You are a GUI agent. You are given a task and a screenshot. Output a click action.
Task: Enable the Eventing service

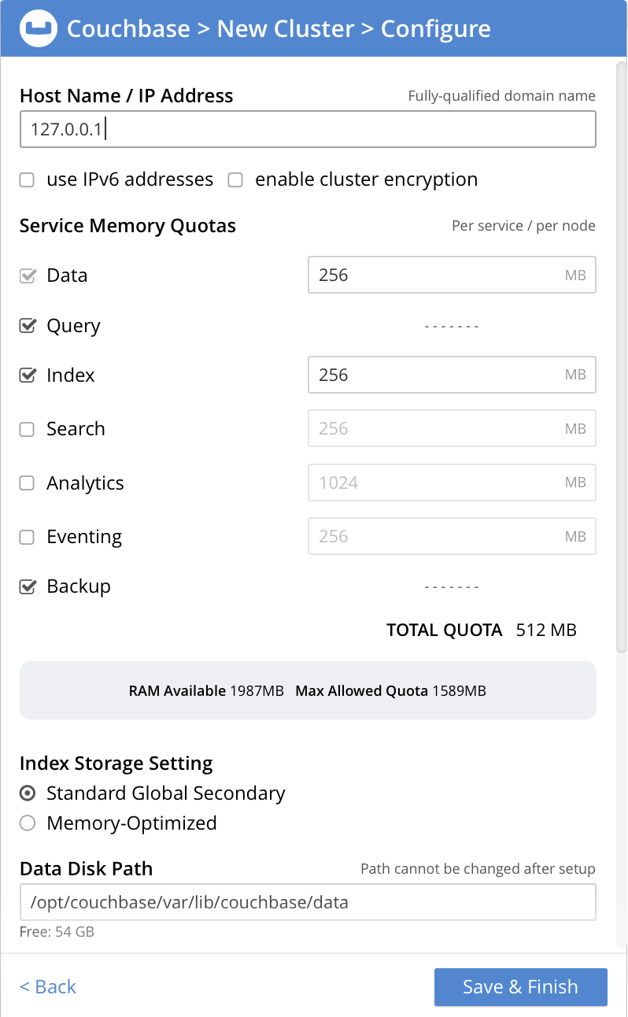pos(26,536)
